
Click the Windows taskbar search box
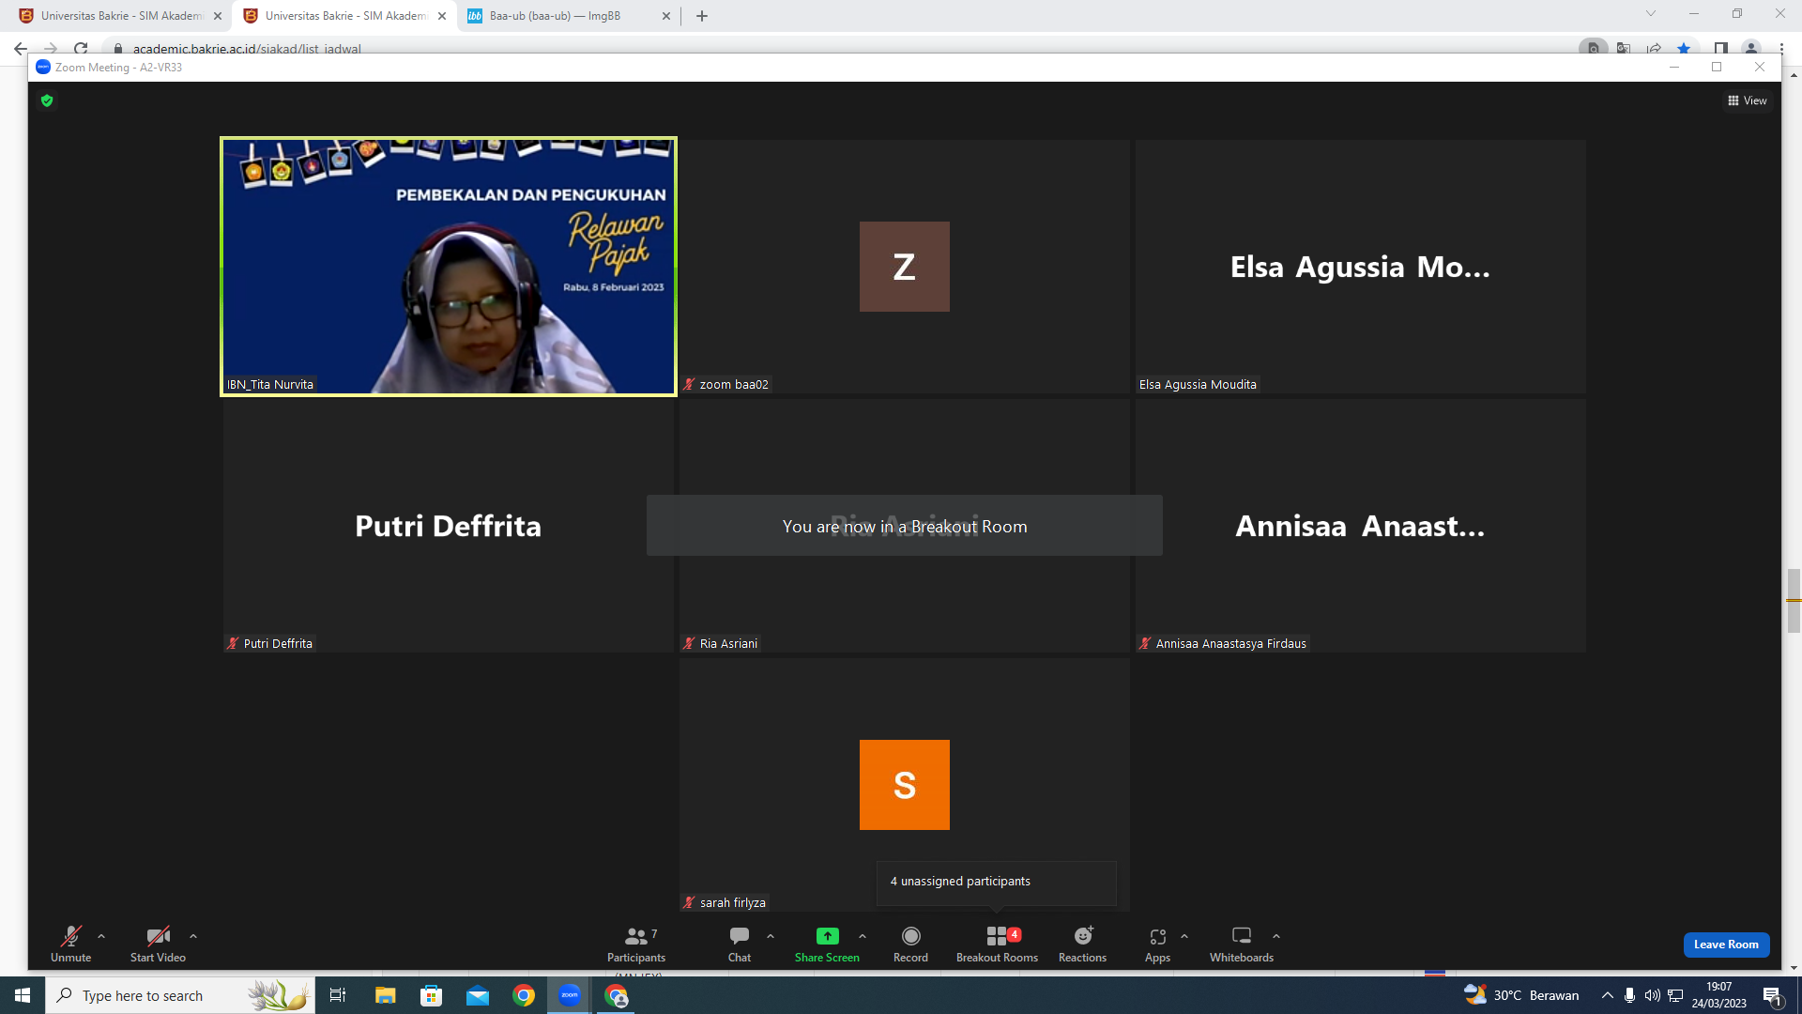[180, 995]
